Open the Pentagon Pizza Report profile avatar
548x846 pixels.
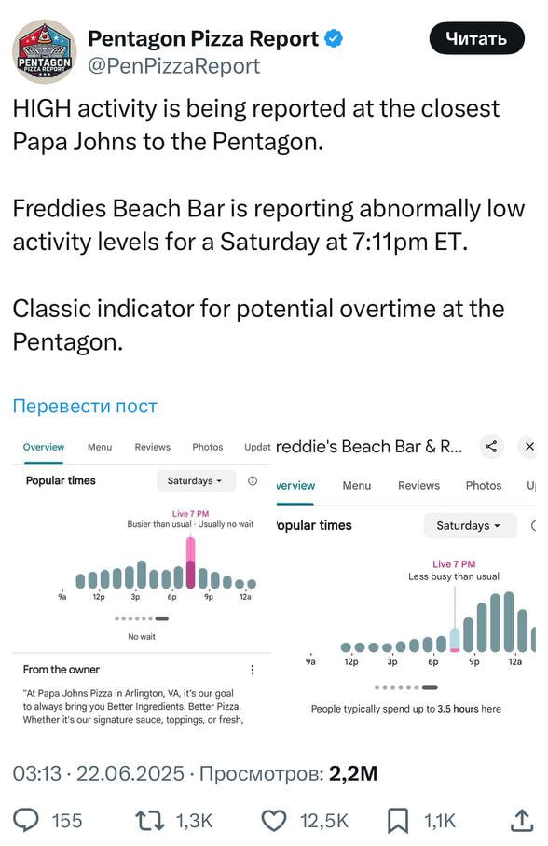click(45, 52)
